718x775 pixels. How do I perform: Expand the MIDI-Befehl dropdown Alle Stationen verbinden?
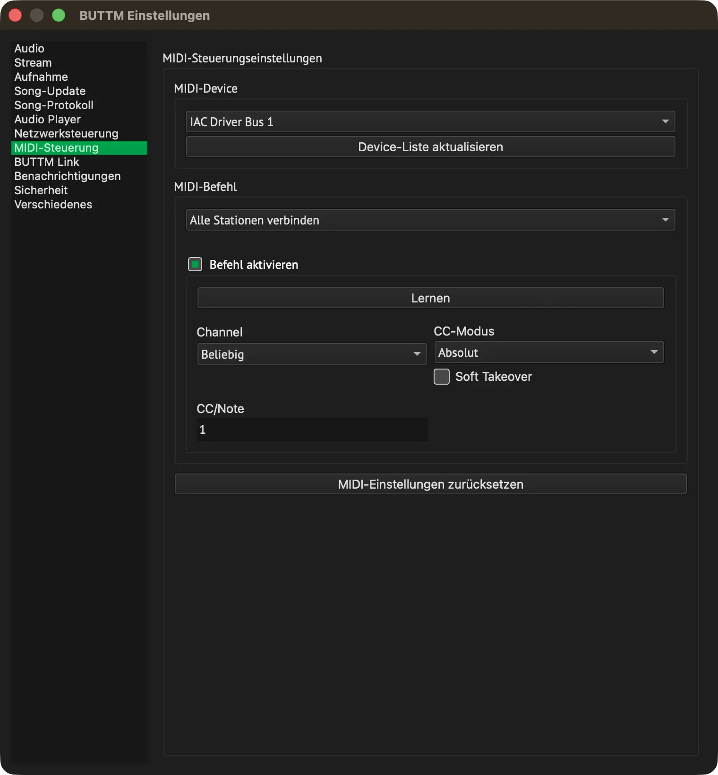coord(430,220)
